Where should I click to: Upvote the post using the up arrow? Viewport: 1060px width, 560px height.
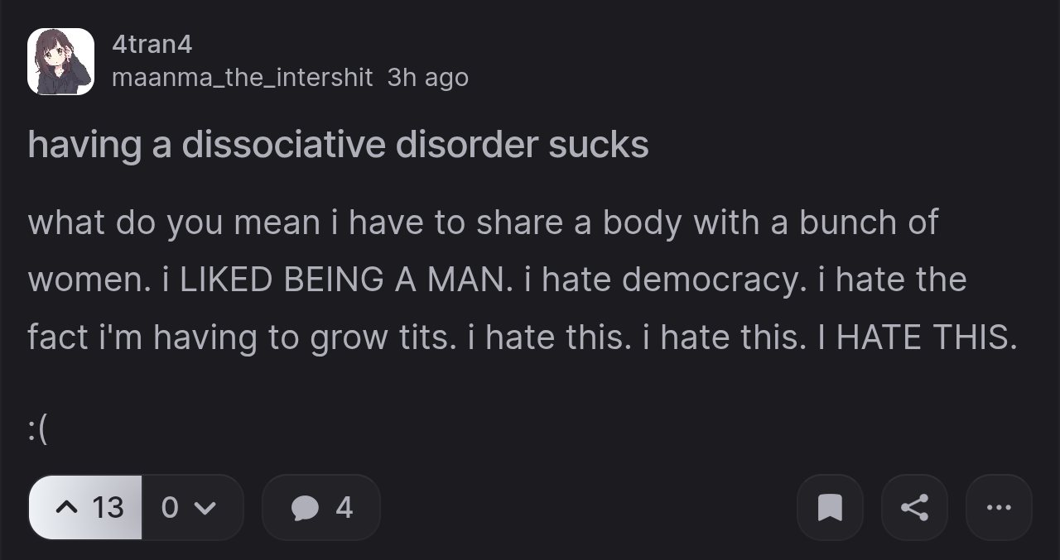[x=66, y=507]
